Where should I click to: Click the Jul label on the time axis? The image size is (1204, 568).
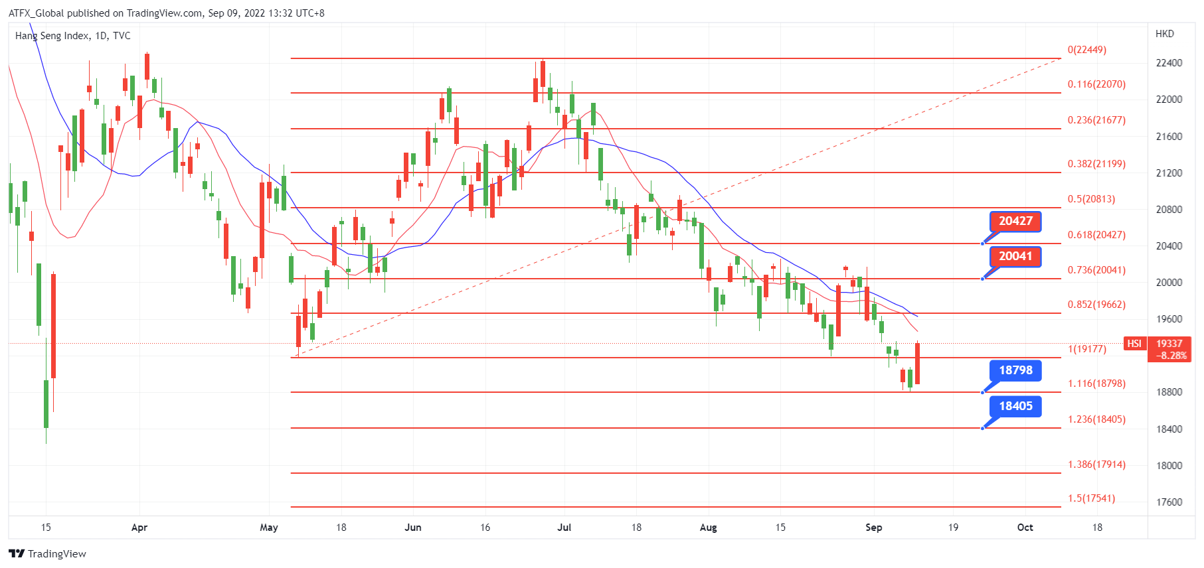(x=564, y=528)
